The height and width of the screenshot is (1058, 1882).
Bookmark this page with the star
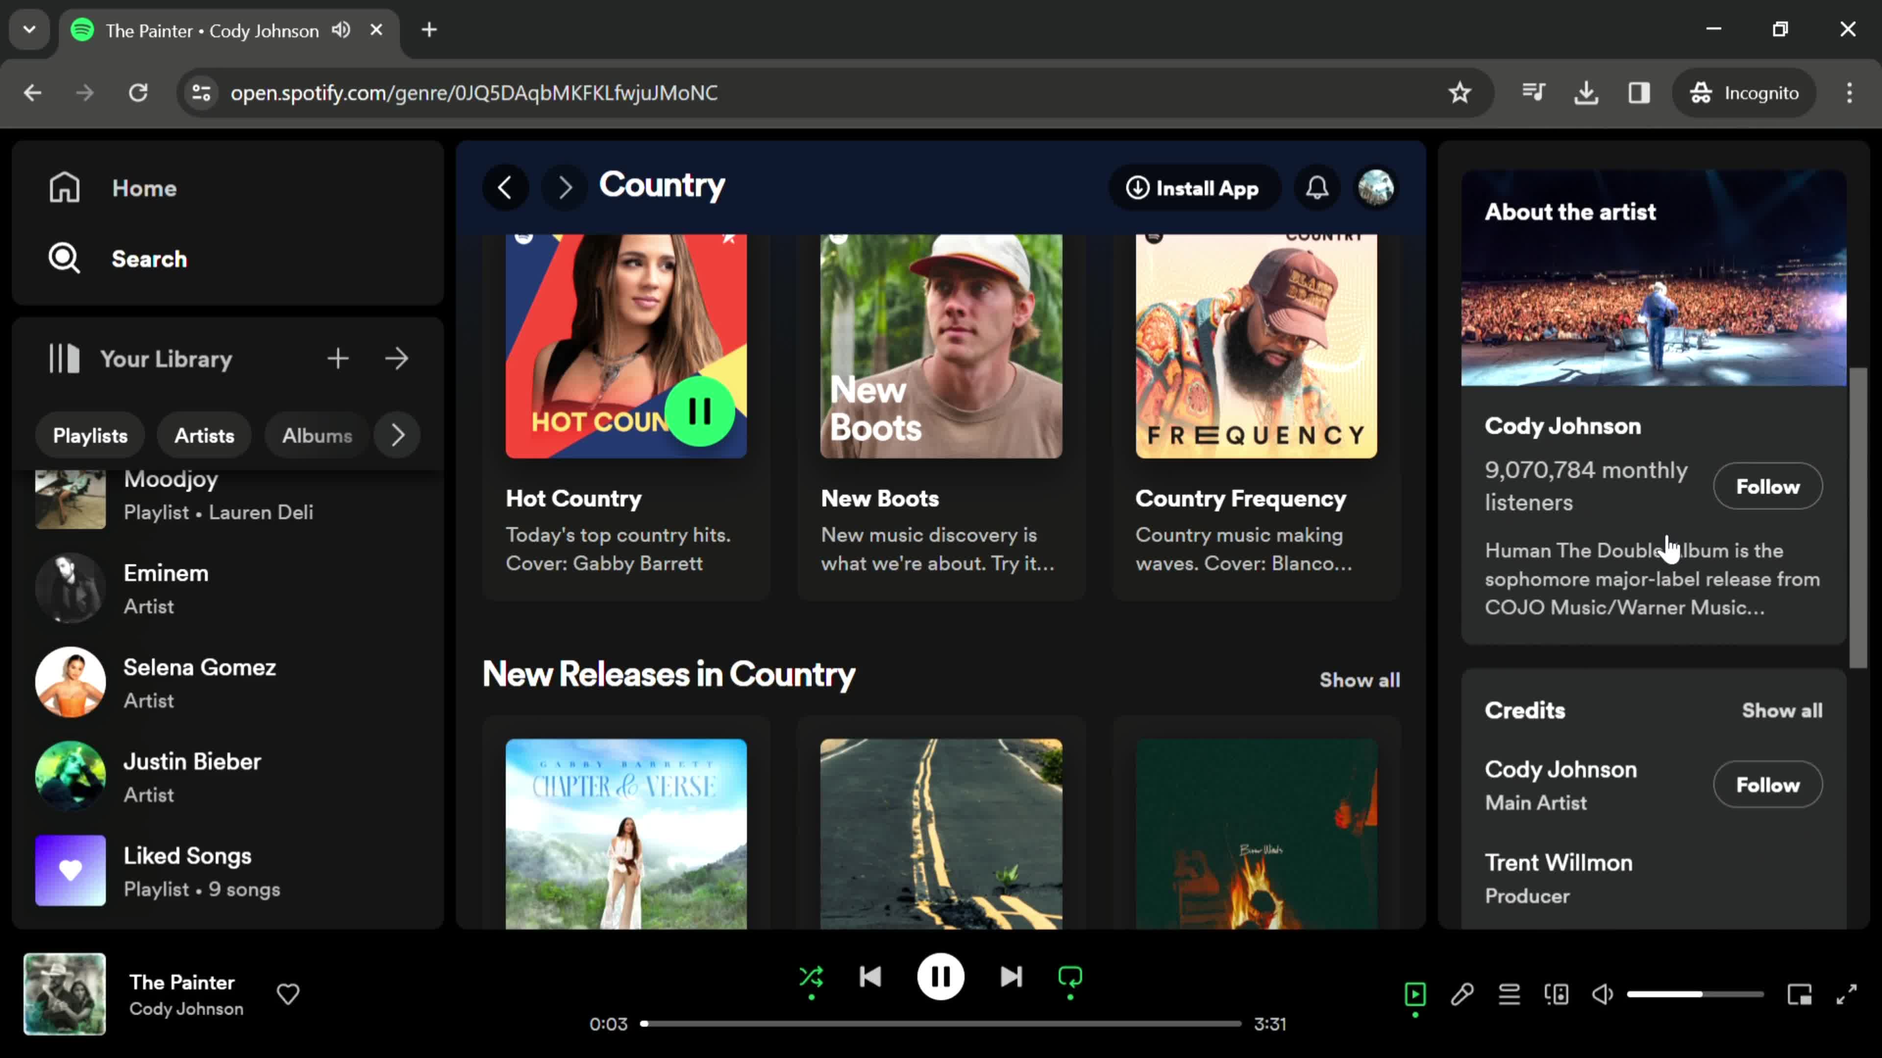[x=1460, y=93]
